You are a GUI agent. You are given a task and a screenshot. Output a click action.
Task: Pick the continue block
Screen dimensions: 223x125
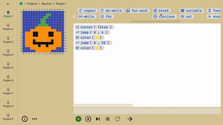click(x=164, y=17)
